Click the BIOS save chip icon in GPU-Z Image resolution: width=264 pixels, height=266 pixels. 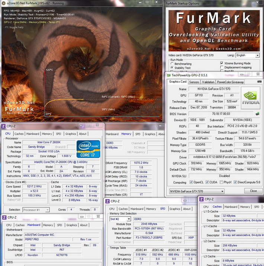[258, 113]
